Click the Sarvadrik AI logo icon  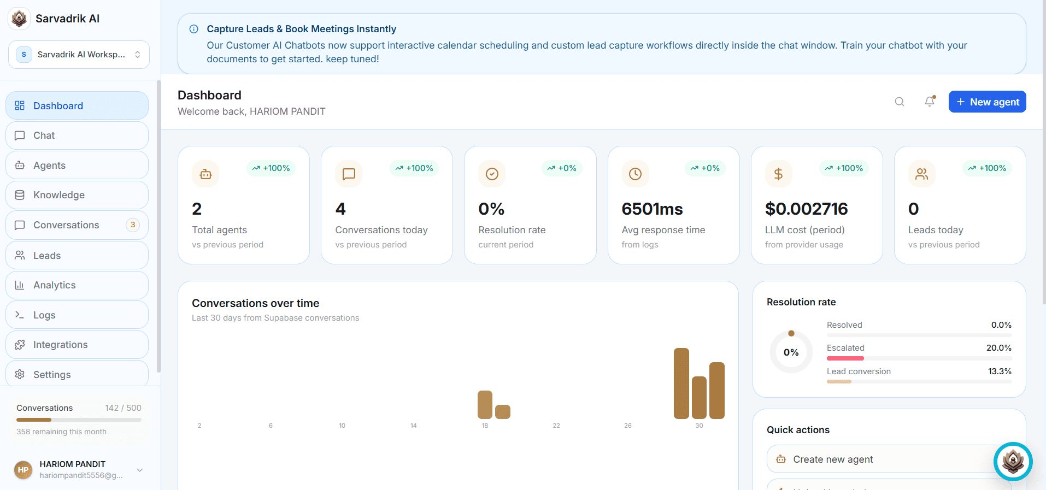19,19
